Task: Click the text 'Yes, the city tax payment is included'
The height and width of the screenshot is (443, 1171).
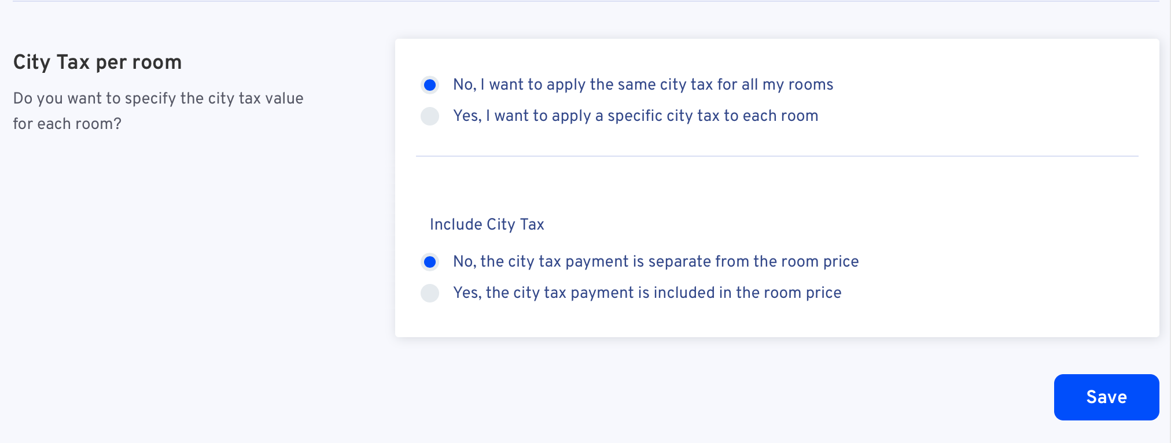Action: point(647,293)
